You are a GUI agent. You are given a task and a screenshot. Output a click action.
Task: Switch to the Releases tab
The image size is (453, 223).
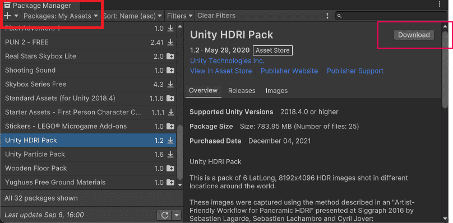(x=242, y=91)
